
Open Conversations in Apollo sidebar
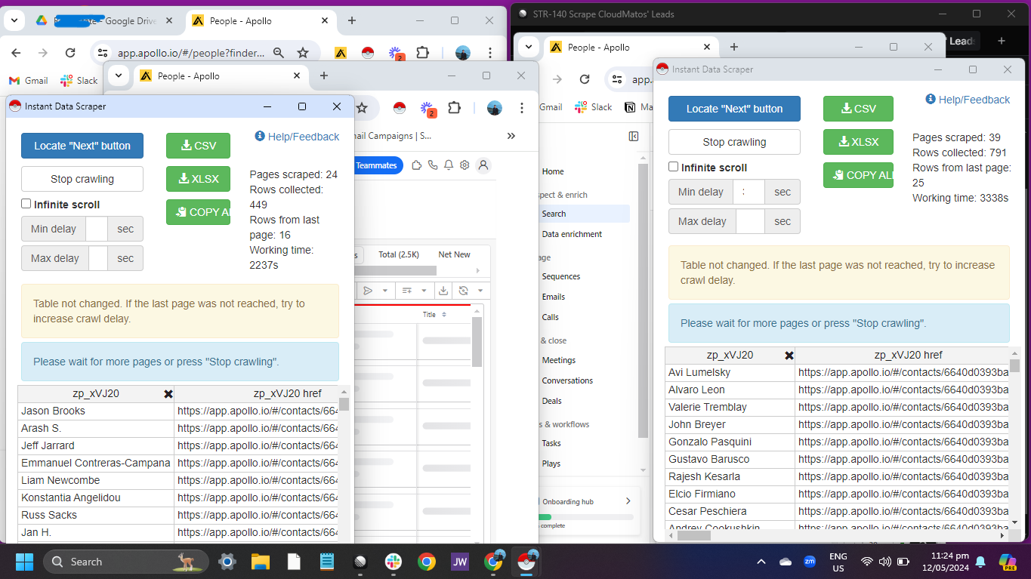[567, 380]
